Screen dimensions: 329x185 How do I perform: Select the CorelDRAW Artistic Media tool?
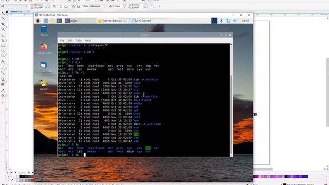(3, 40)
